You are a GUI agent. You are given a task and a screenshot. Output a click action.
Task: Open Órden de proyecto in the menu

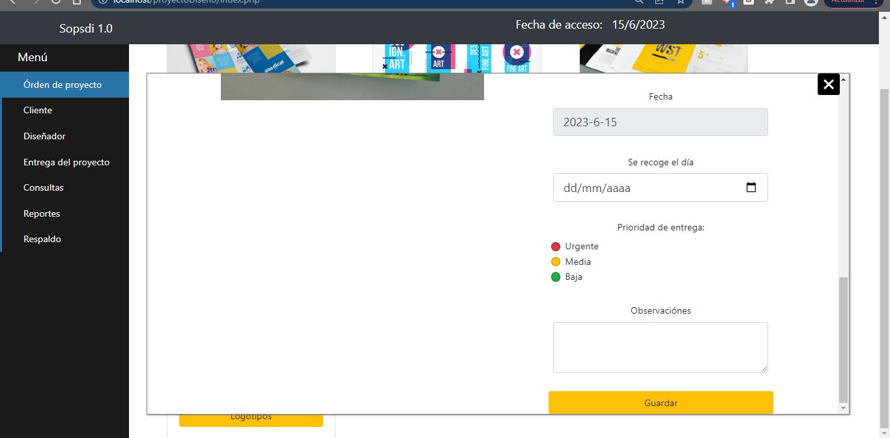point(63,85)
